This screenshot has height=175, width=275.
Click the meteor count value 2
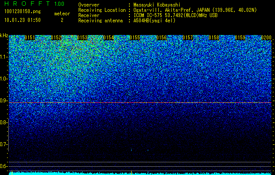[x=62, y=20]
